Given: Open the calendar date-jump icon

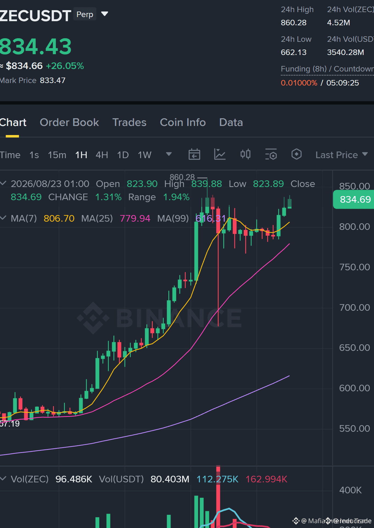Looking at the screenshot, I should point(194,154).
